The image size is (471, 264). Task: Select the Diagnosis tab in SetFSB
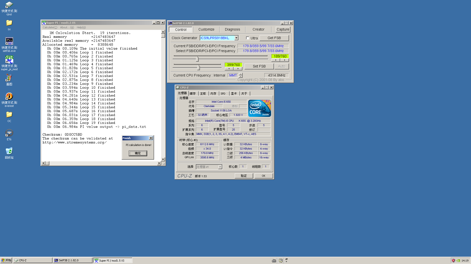(x=233, y=29)
